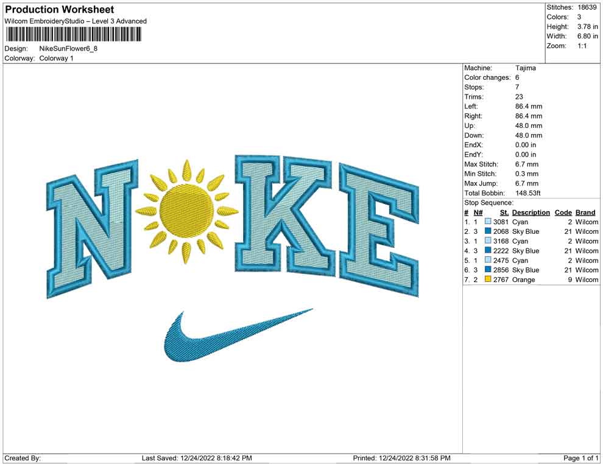Image resolution: width=603 pixels, height=464 pixels.
Task: Click the width value '6.80 in'
Action: click(x=588, y=36)
